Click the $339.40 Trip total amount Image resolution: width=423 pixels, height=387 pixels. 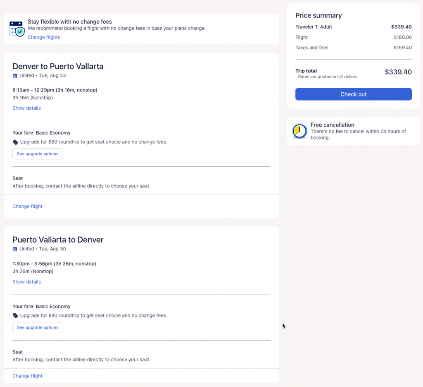tap(398, 72)
